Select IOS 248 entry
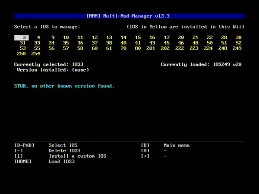The image size is (259, 194). (222, 48)
